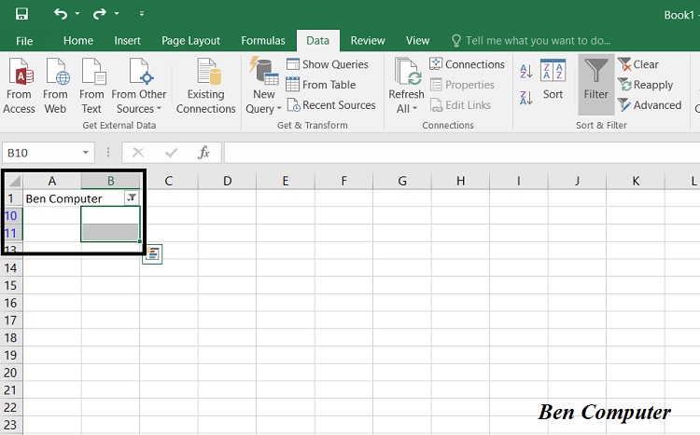The height and width of the screenshot is (435, 700).
Task: Switch to the Insert tab
Action: point(127,41)
